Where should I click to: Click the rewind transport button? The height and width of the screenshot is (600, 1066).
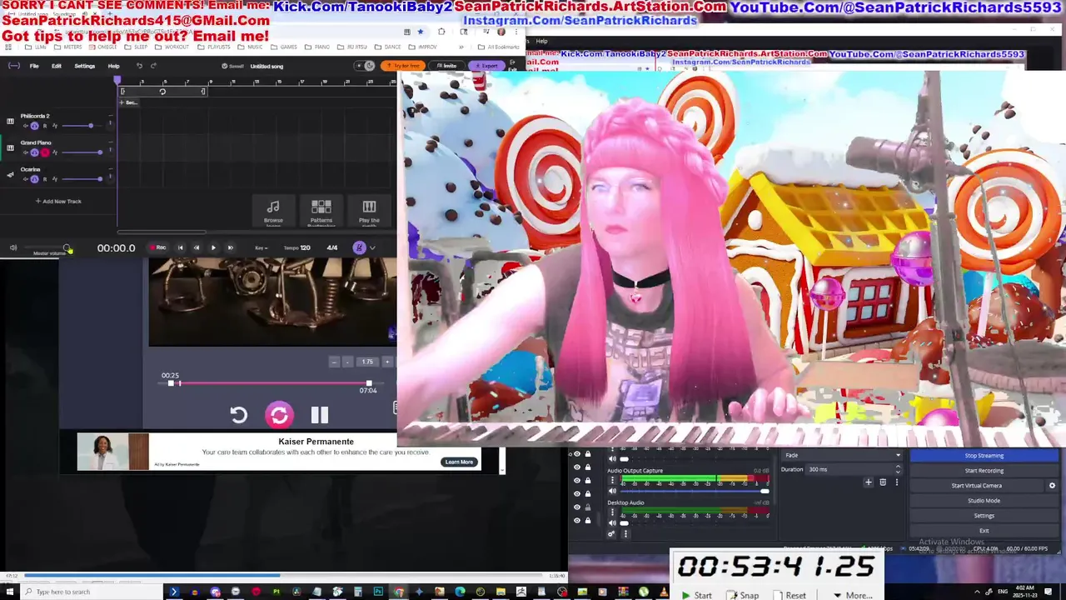coord(197,247)
